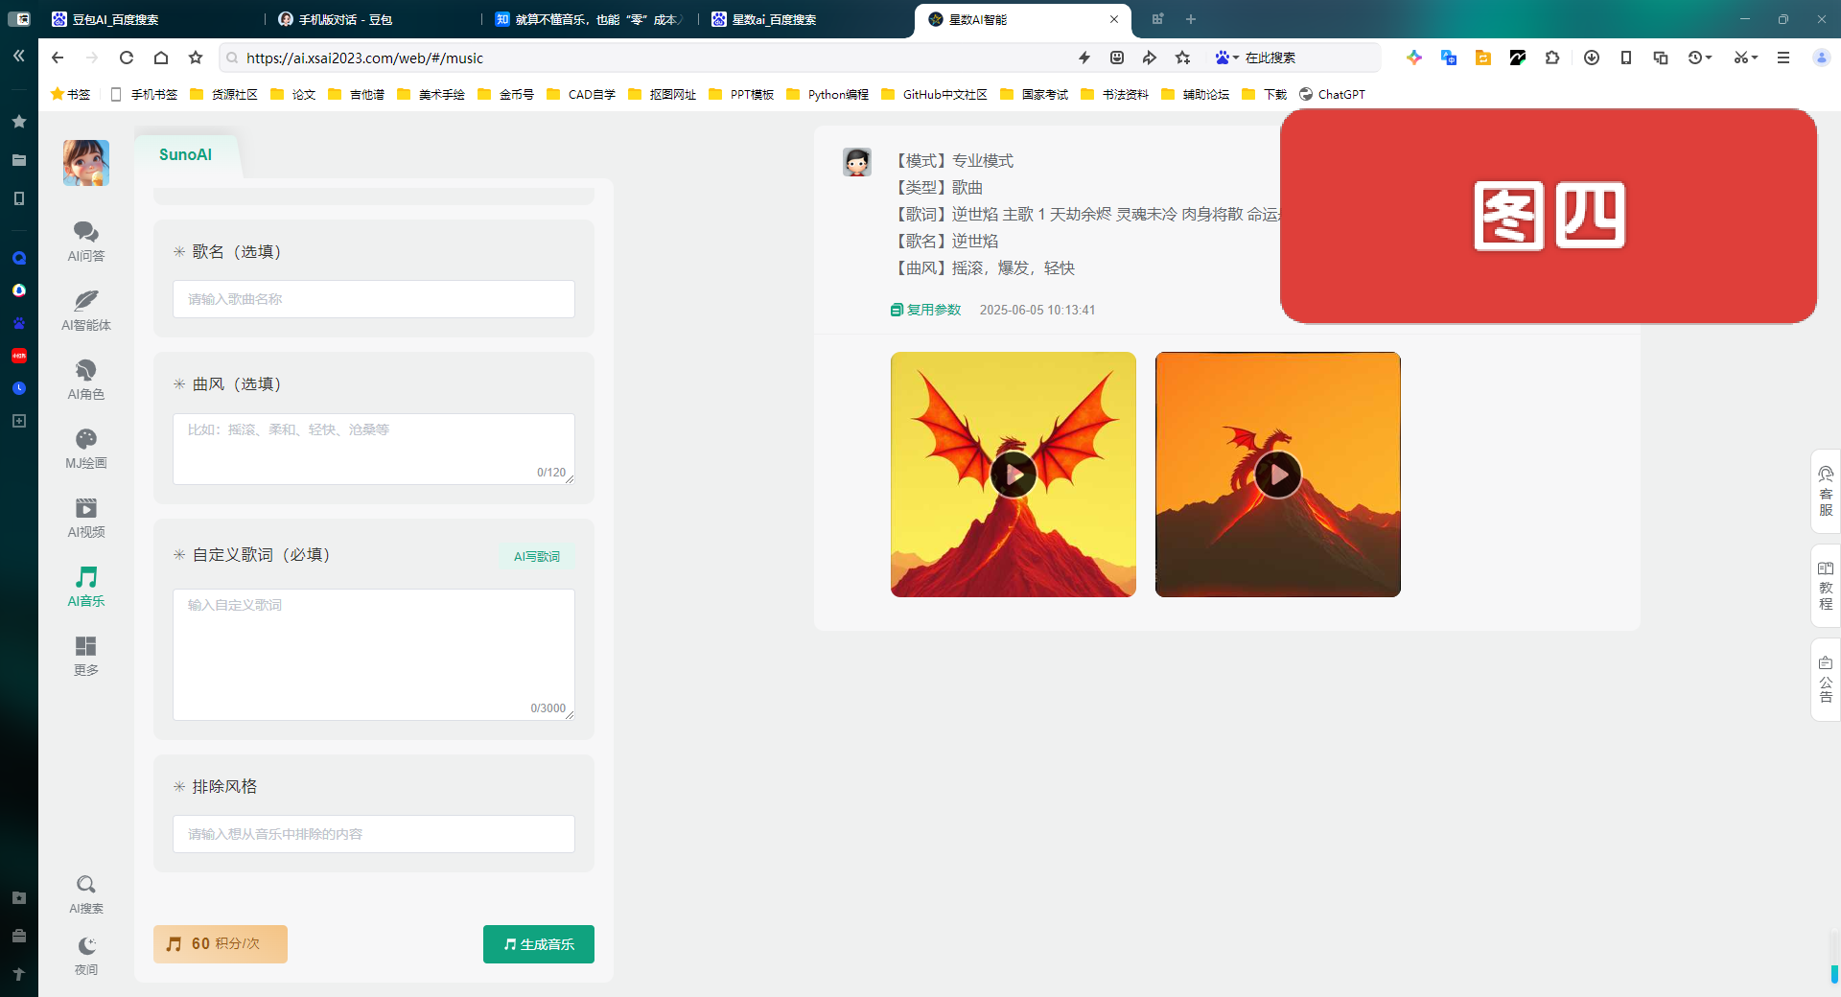Click the 客服 customer service icon

(x=1826, y=491)
